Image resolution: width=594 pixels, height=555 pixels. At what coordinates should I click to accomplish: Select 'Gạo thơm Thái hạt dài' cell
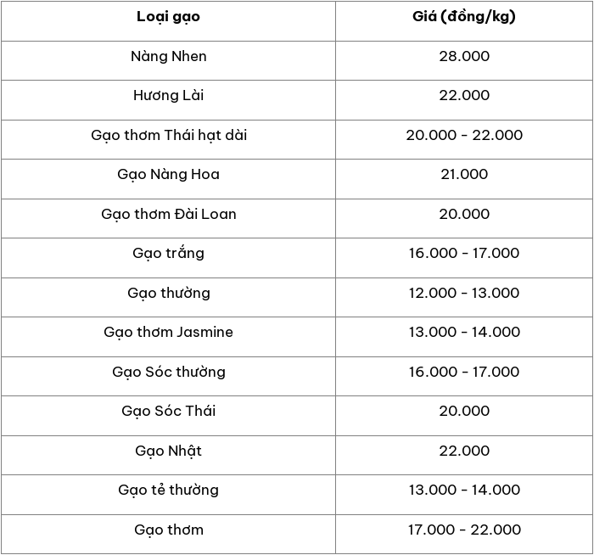click(168, 139)
